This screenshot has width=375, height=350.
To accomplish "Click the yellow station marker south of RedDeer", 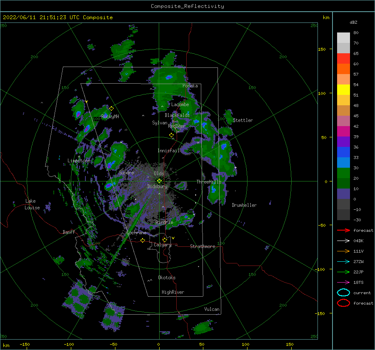I will click(171, 135).
